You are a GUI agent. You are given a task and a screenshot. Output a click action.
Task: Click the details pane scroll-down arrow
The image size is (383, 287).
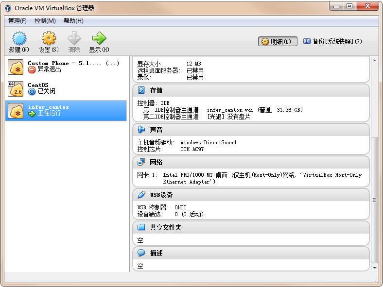pyautogui.click(x=375, y=268)
